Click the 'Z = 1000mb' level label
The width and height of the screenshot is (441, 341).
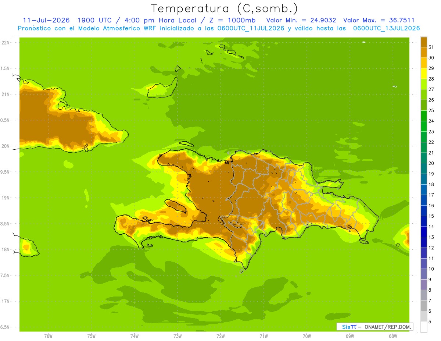point(232,20)
